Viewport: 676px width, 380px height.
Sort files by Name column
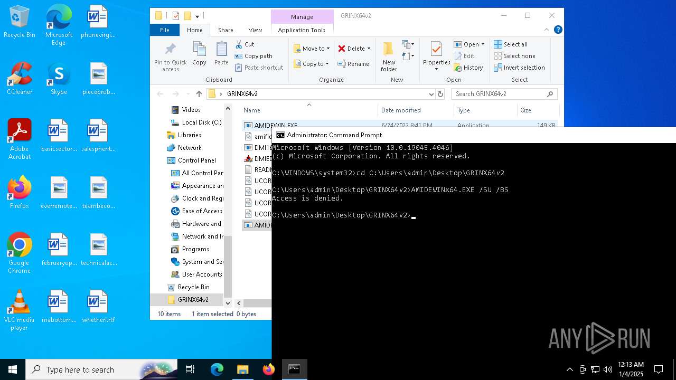click(x=309, y=110)
